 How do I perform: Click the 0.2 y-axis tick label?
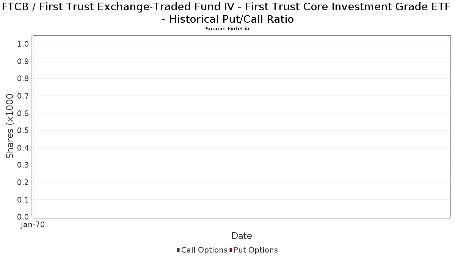(23, 182)
